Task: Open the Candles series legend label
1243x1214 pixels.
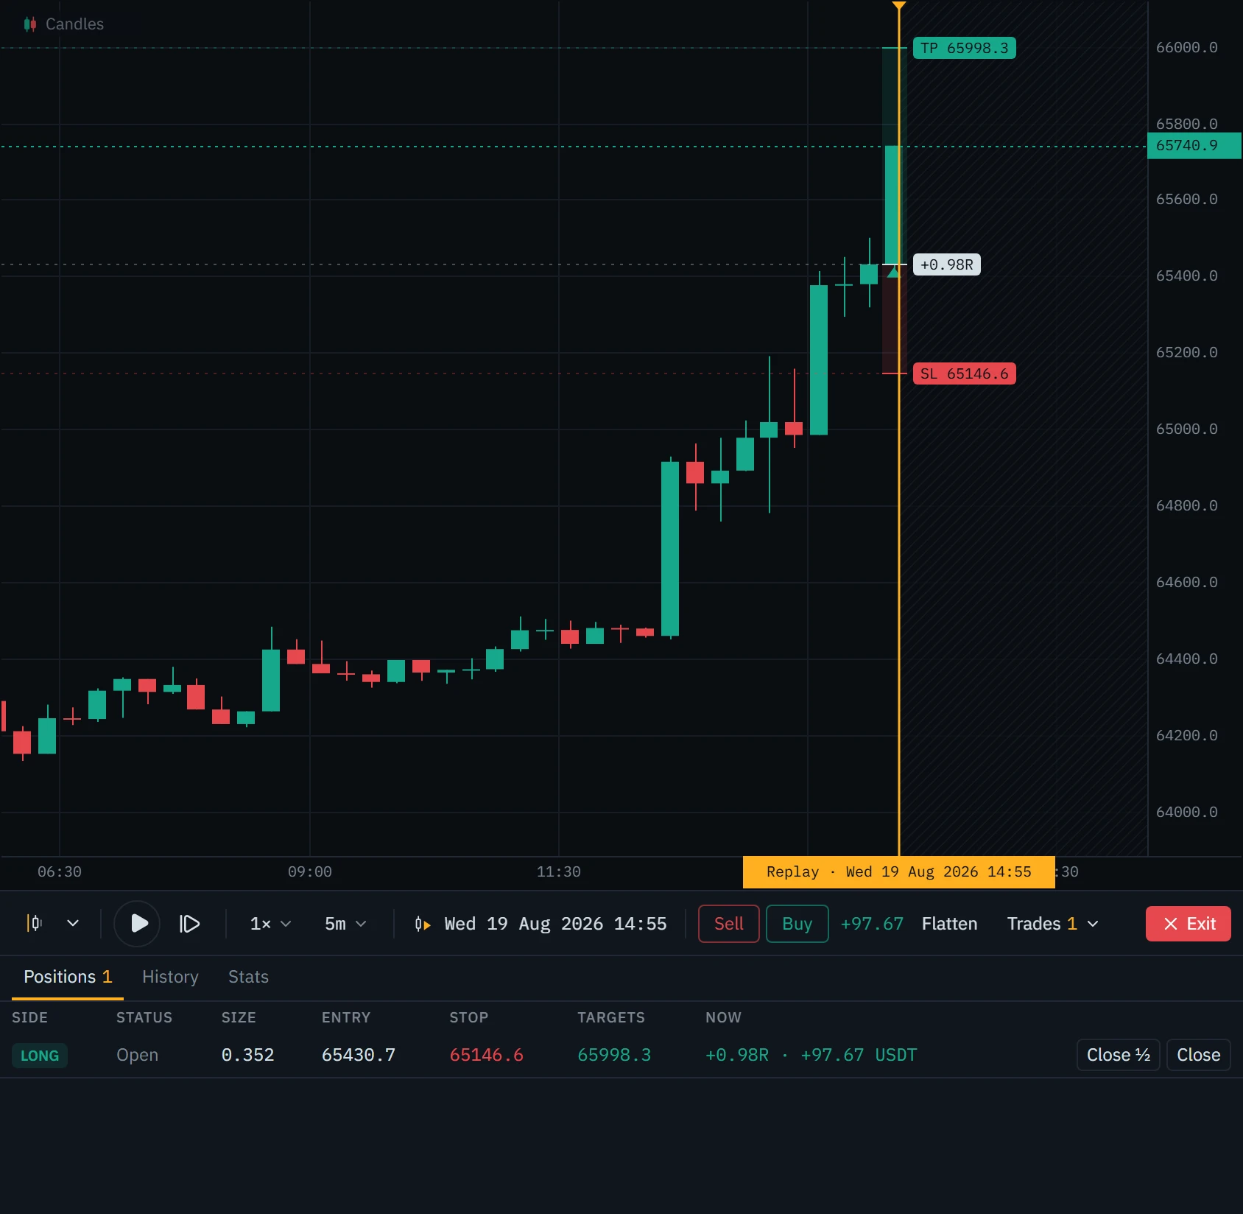Action: [74, 24]
